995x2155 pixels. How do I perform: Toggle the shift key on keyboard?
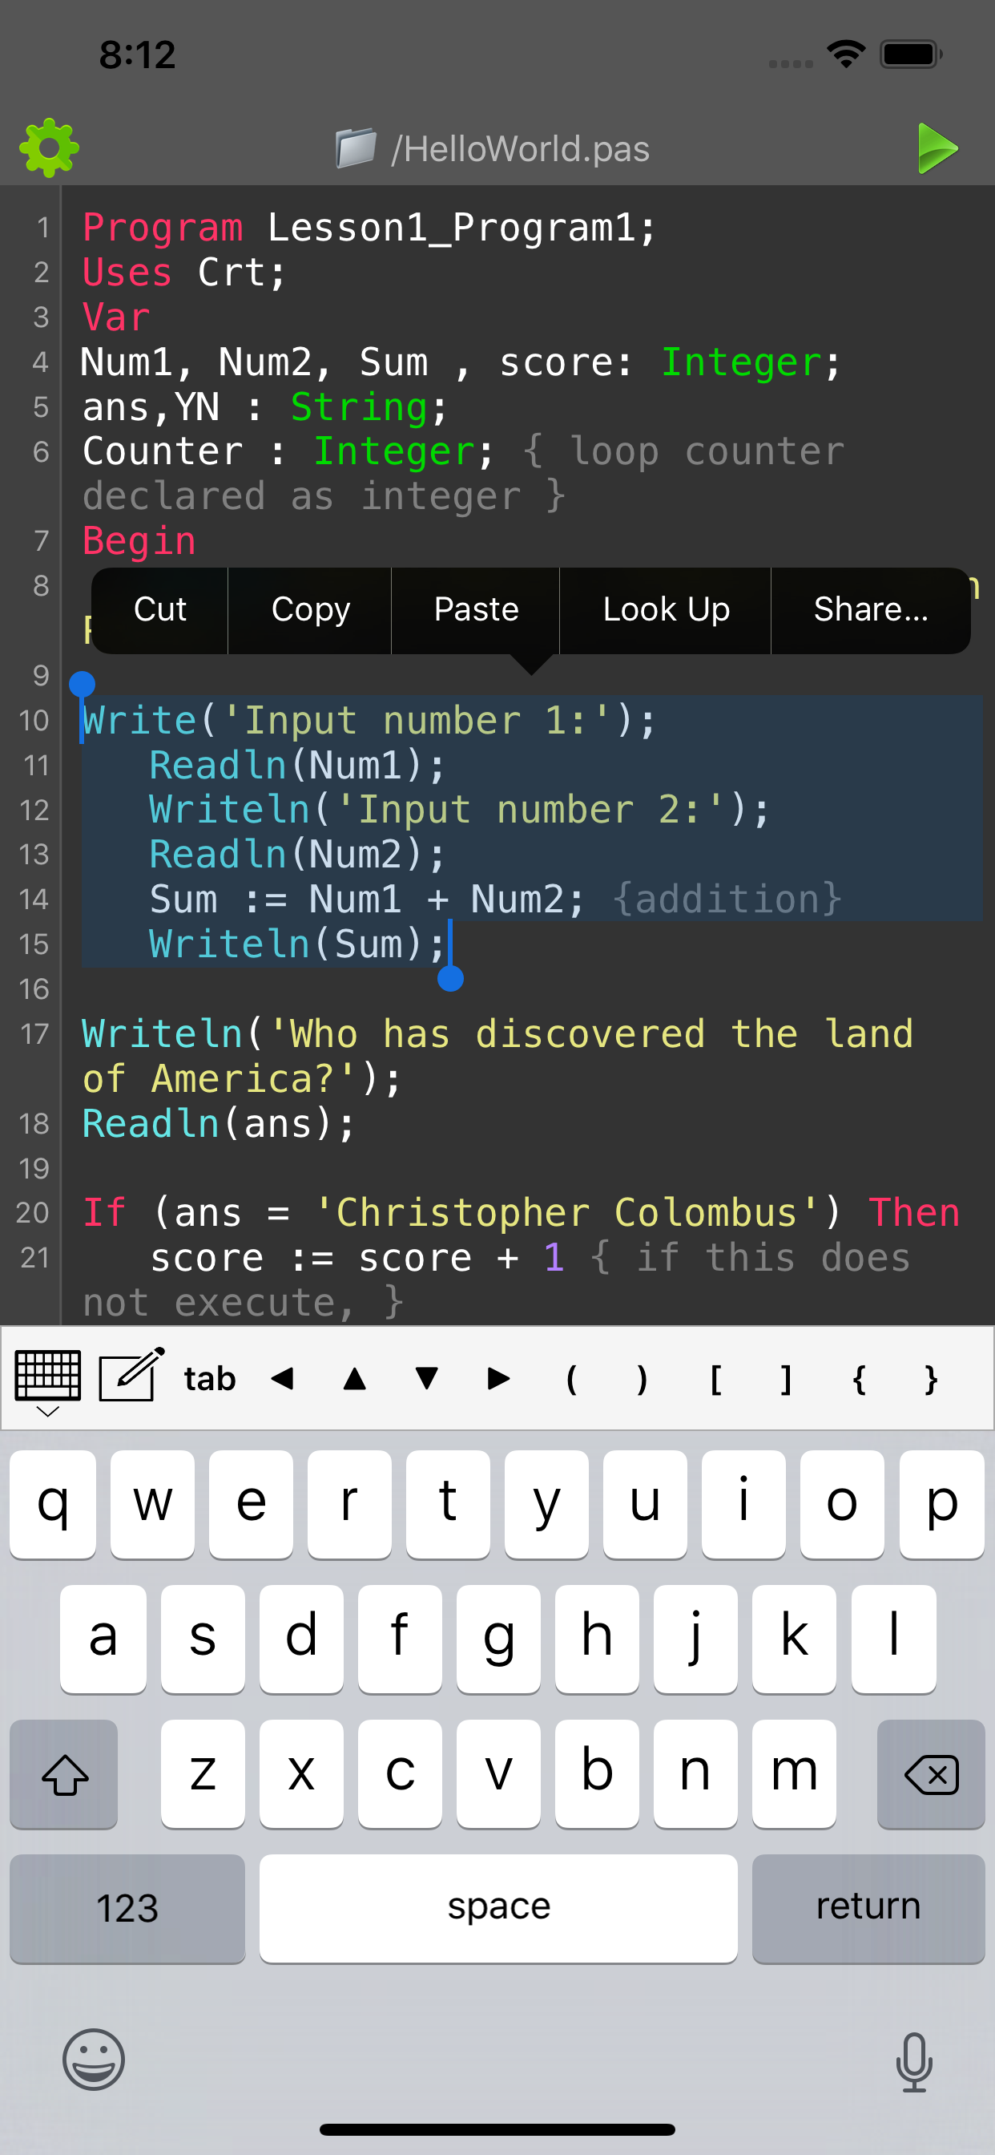coord(64,1773)
